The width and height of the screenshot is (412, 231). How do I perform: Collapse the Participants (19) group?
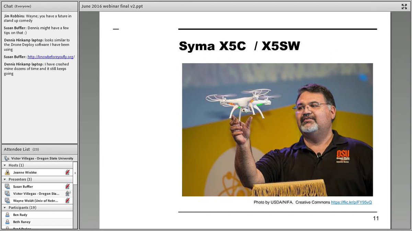[x=5, y=208]
